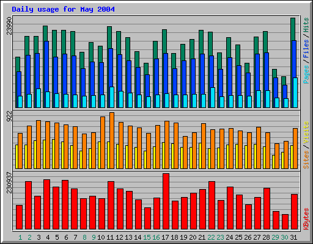Viewport: 313px width, 244px height.
Task: Click the orange bar for day 10
Action: coord(103,143)
